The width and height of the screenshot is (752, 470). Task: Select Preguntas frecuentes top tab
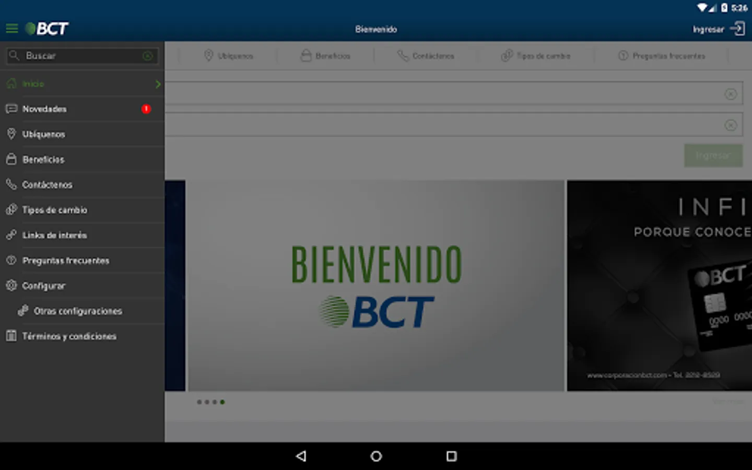(x=662, y=55)
